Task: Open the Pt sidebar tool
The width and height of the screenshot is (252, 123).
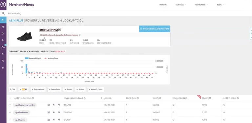Action: tap(3, 68)
